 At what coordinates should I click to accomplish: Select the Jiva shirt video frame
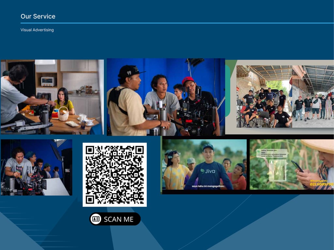[x=205, y=164]
